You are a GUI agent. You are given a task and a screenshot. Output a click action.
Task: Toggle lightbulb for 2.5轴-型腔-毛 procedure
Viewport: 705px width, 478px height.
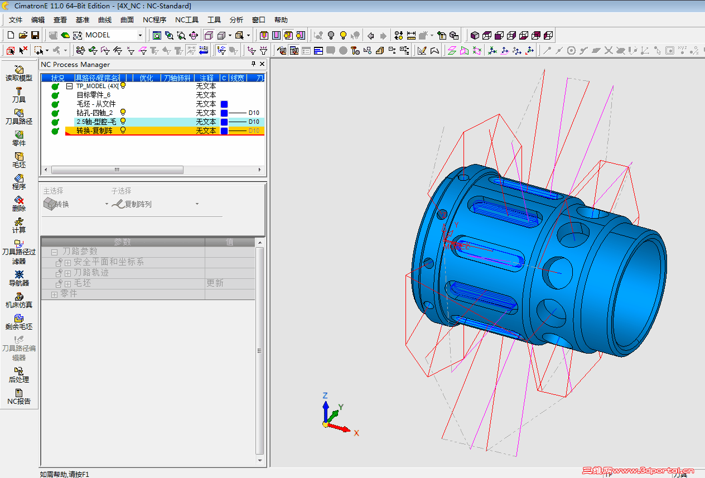click(123, 122)
